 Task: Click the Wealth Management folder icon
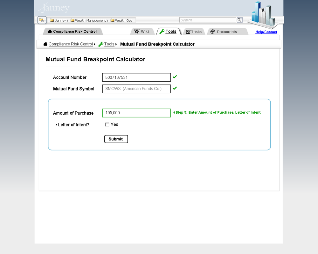pyautogui.click(x=73, y=20)
